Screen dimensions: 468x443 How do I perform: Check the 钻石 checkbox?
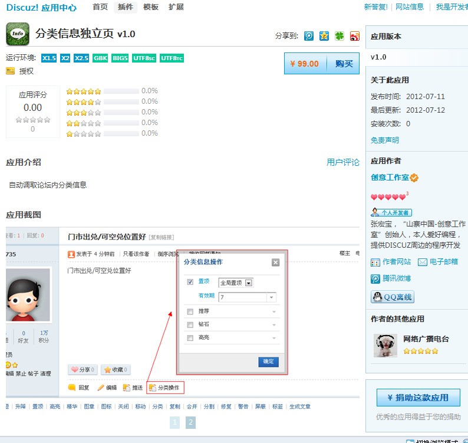190,324
